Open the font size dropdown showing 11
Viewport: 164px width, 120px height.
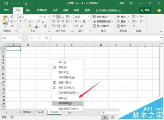[48, 17]
